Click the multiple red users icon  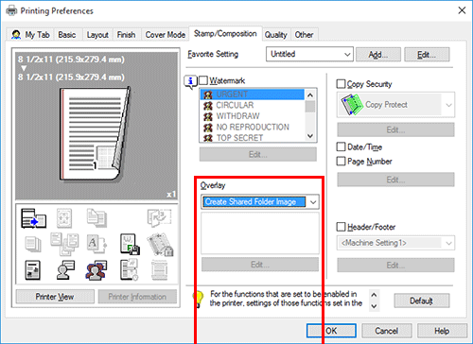(x=96, y=270)
